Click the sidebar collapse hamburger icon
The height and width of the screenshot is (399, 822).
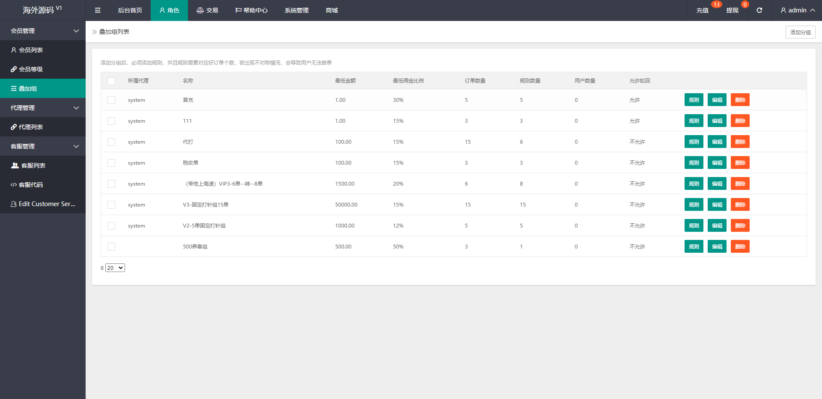point(98,10)
